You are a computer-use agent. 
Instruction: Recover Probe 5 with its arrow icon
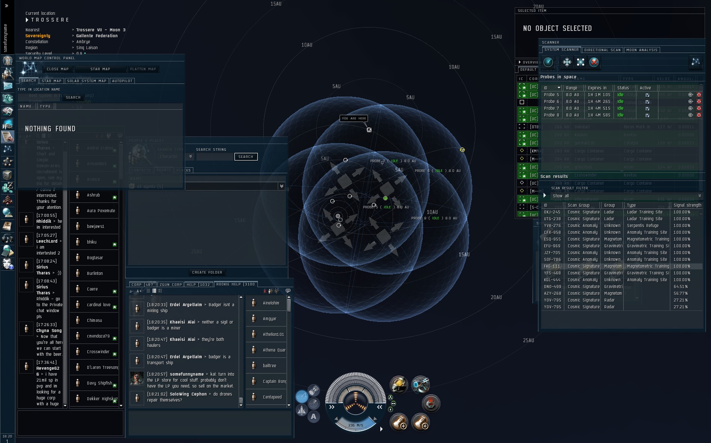[x=691, y=95]
